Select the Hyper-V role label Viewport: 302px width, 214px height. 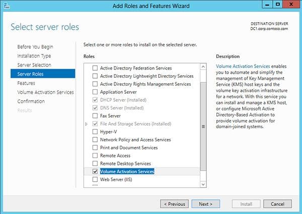(x=108, y=132)
